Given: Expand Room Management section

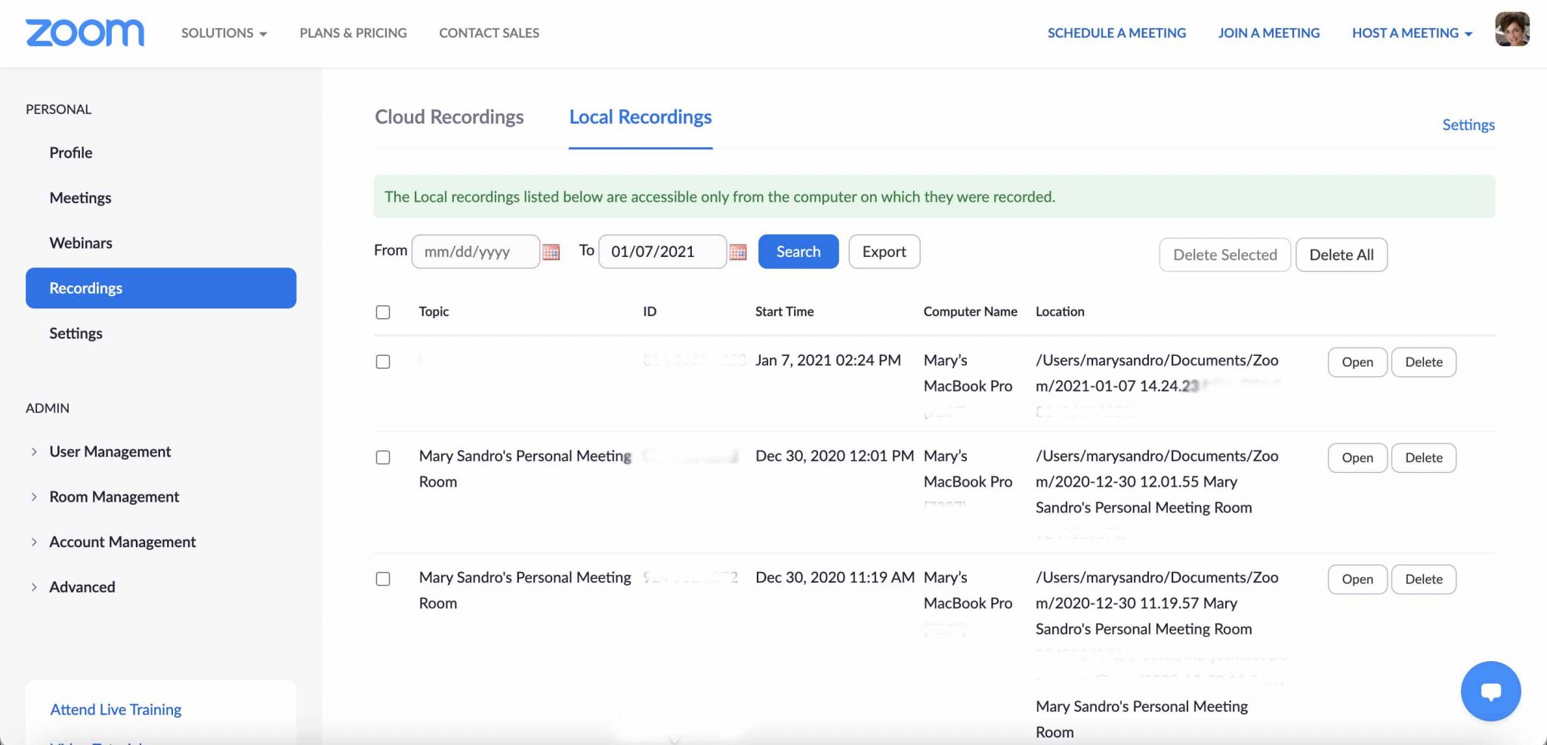Looking at the screenshot, I should pyautogui.click(x=114, y=497).
